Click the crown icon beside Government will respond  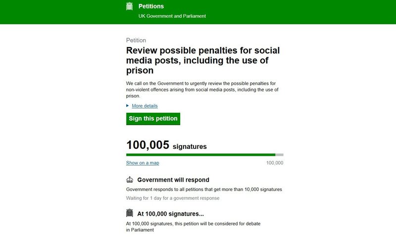[130, 180]
